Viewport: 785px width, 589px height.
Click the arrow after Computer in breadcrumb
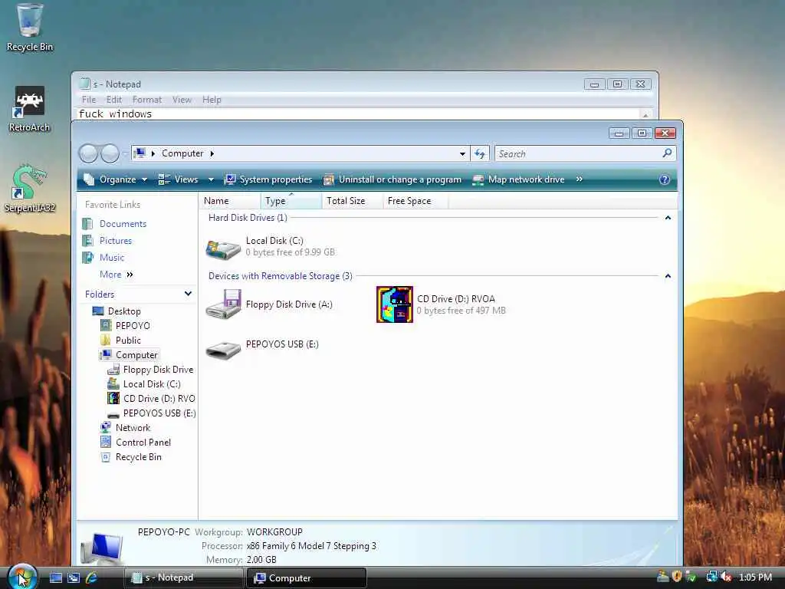click(x=212, y=153)
